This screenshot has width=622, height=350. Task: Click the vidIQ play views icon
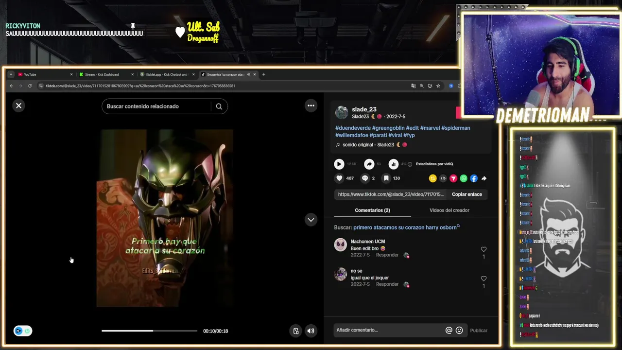coord(339,164)
